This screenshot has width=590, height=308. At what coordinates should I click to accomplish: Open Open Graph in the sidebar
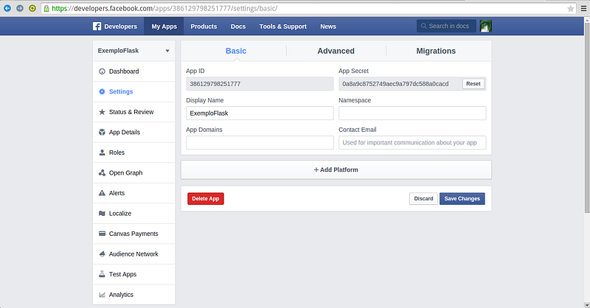[x=134, y=172]
